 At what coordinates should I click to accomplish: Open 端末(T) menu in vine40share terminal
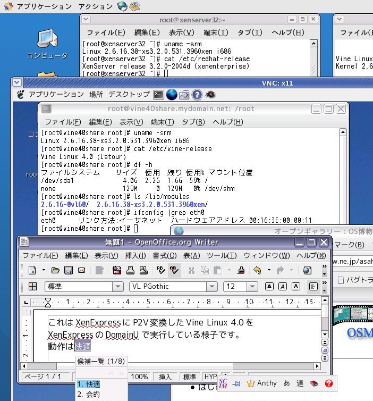pyautogui.click(x=163, y=122)
